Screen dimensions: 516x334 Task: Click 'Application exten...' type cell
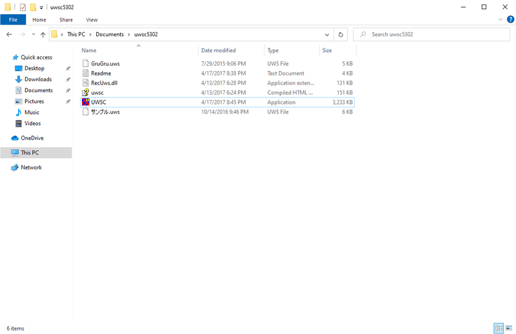click(x=291, y=83)
